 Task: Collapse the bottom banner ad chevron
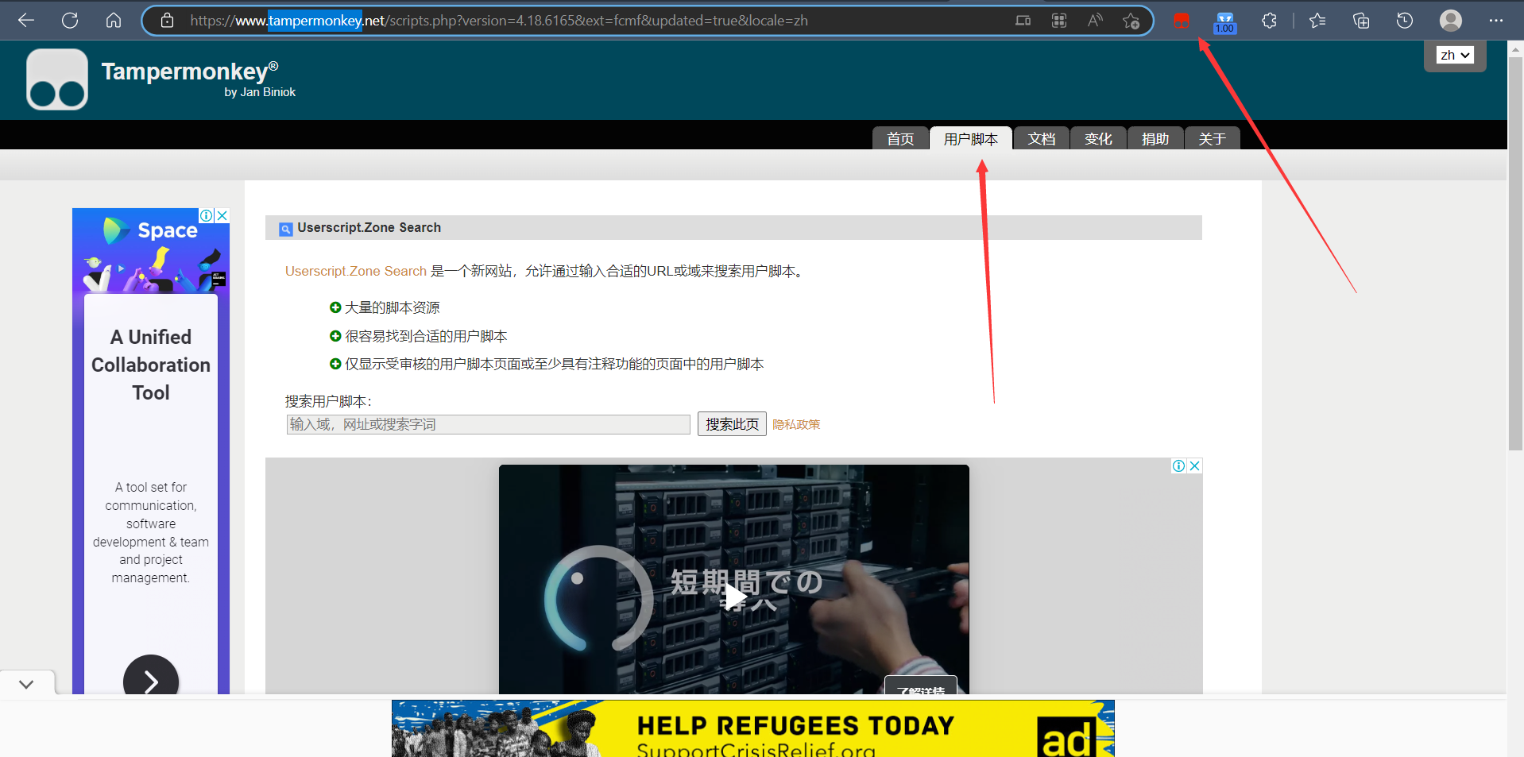click(26, 684)
